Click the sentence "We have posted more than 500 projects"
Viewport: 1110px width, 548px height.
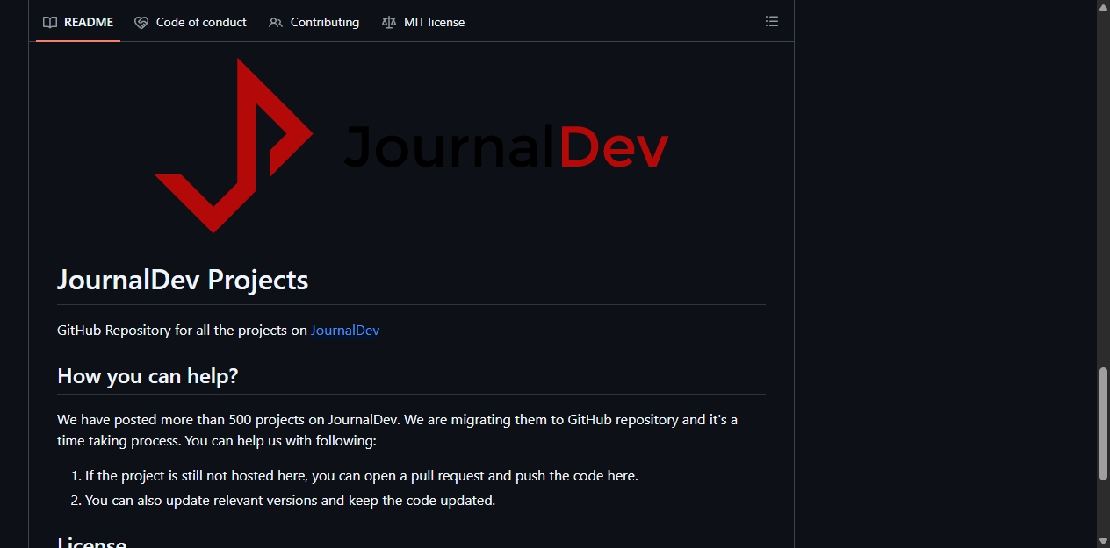pyautogui.click(x=228, y=420)
